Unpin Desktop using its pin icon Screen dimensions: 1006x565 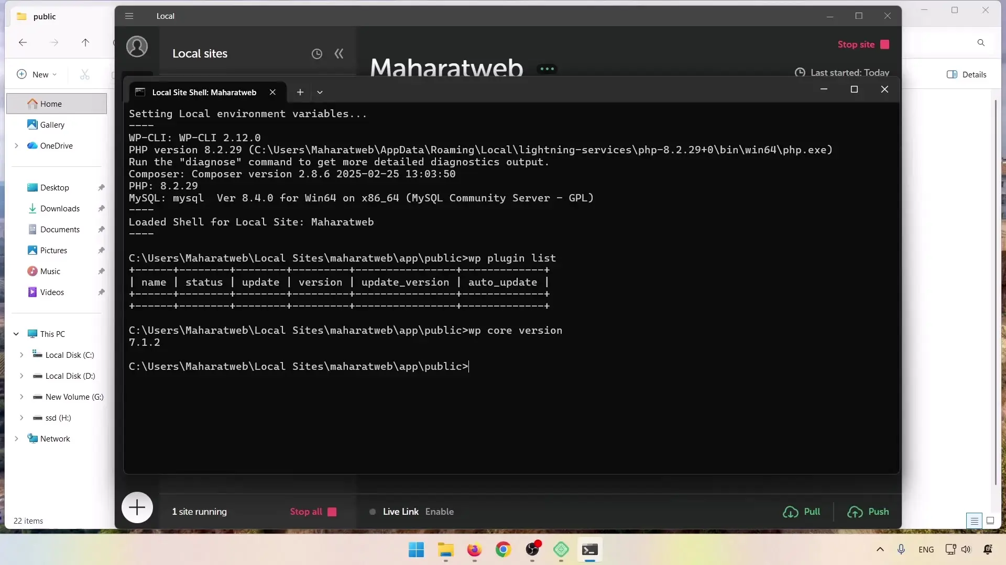[101, 187]
